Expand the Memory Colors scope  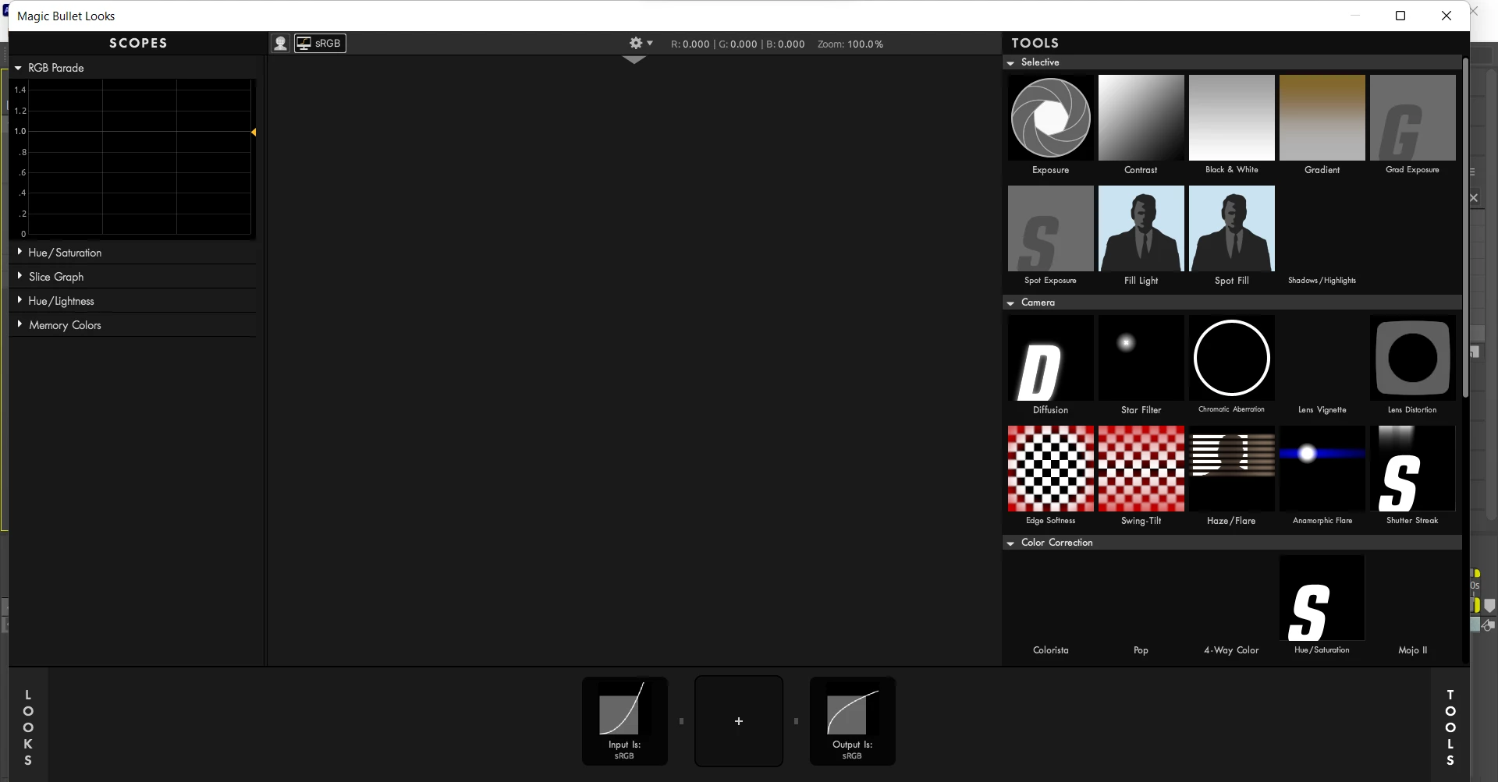20,324
